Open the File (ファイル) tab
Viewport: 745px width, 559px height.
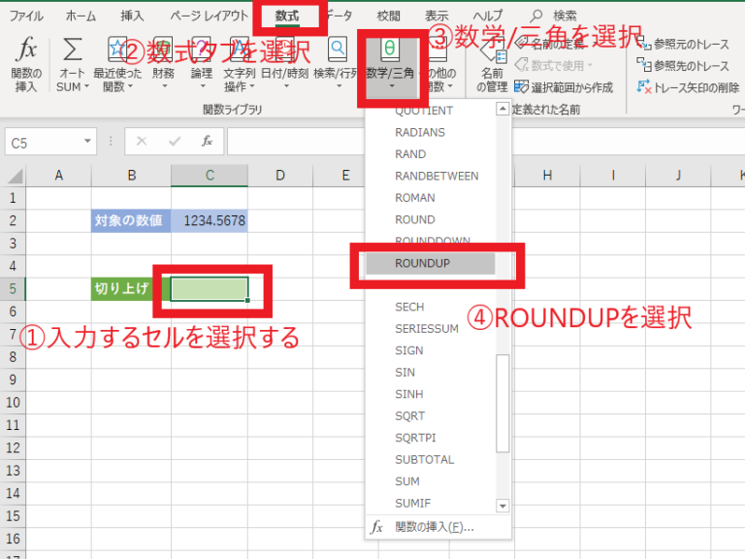[x=26, y=16]
